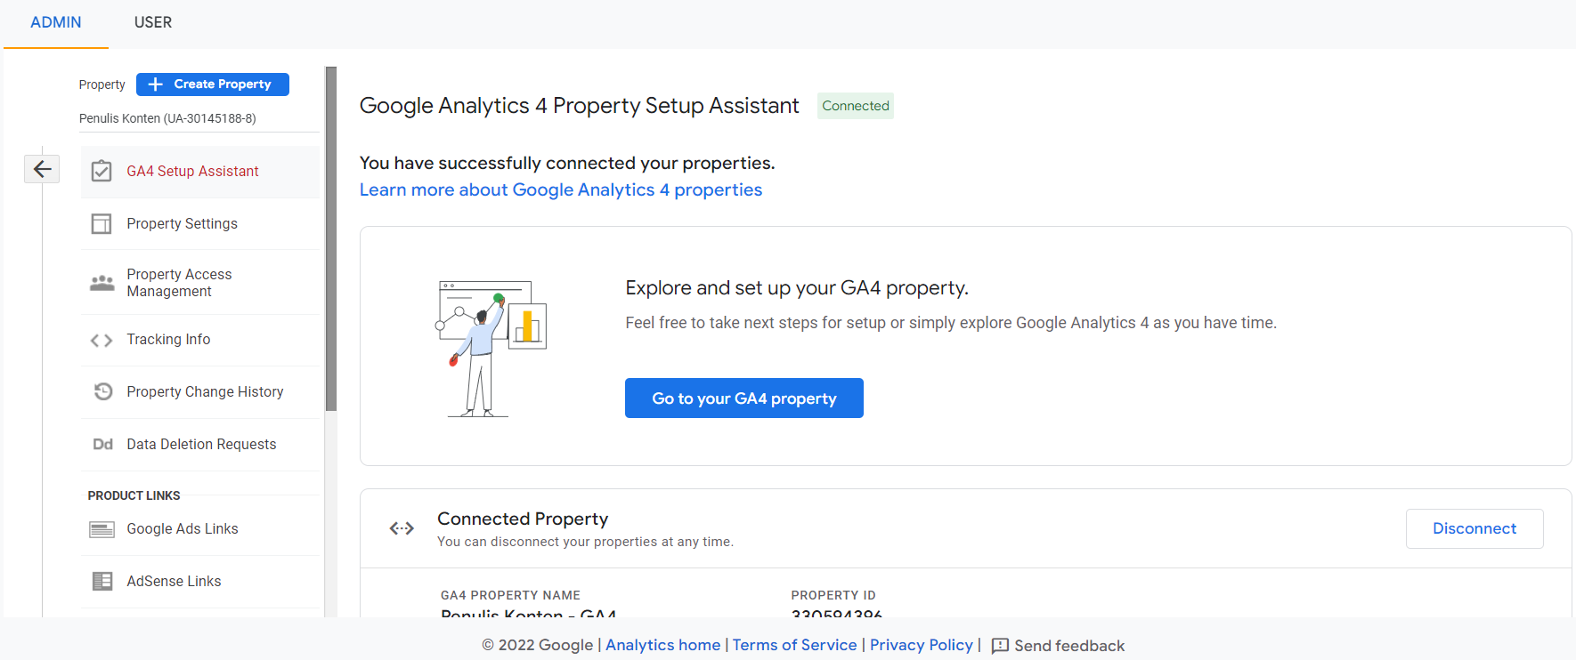Click the Property Change History clock icon
The height and width of the screenshot is (660, 1576).
[x=103, y=391]
